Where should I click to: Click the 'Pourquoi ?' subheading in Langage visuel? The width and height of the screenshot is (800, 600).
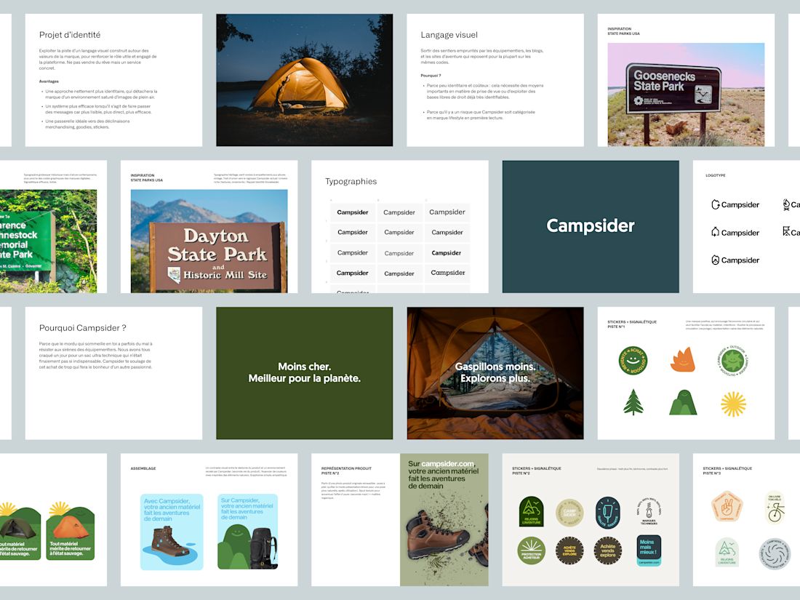tap(431, 76)
